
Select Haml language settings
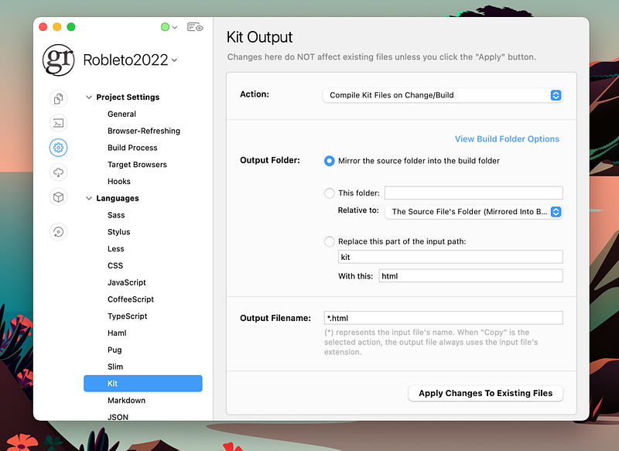[117, 333]
